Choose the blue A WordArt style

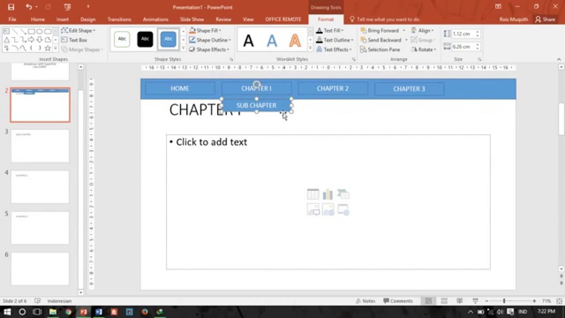click(x=272, y=41)
